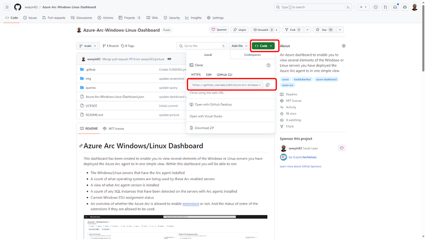Image resolution: width=425 pixels, height=239 pixels.
Task: Copy the clone URL to clipboard
Action: click(268, 85)
